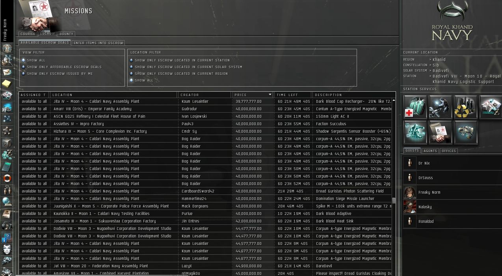
Task: Select 'Show only escrow issued by me'
Action: 24,74
